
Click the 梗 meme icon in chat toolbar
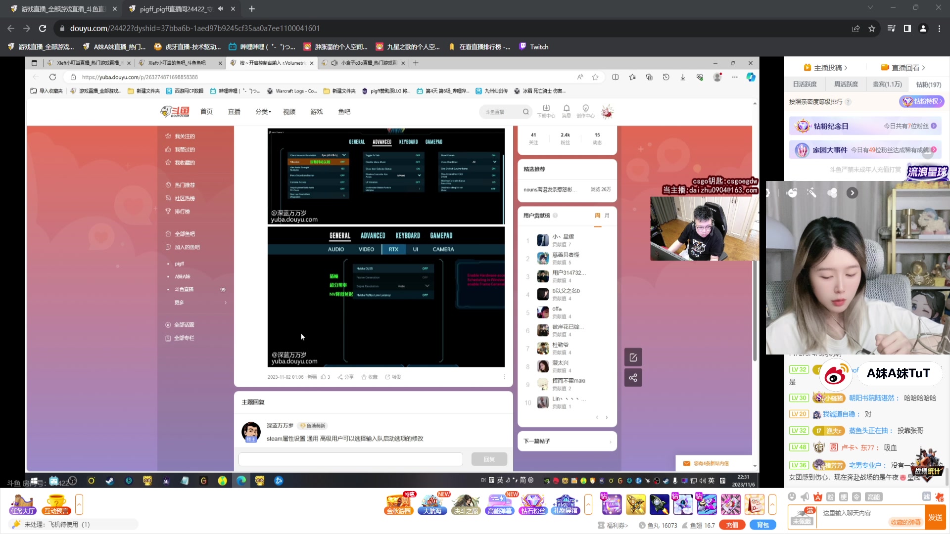tap(844, 497)
